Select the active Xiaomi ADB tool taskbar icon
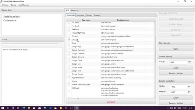 [77, 108]
